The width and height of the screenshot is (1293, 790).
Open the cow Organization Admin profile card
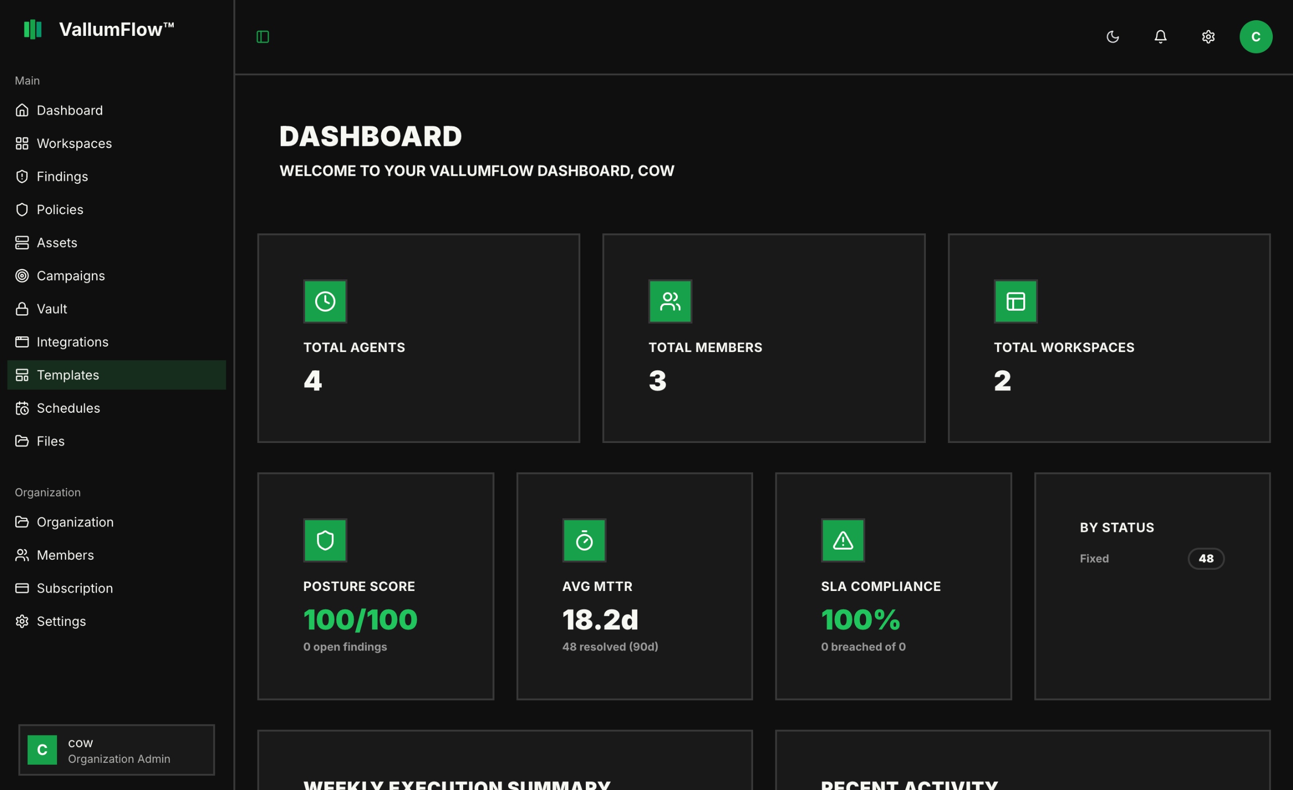(x=117, y=750)
